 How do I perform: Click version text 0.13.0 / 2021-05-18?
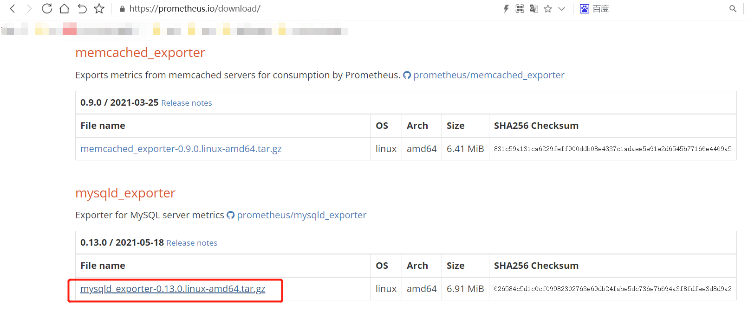click(x=122, y=242)
